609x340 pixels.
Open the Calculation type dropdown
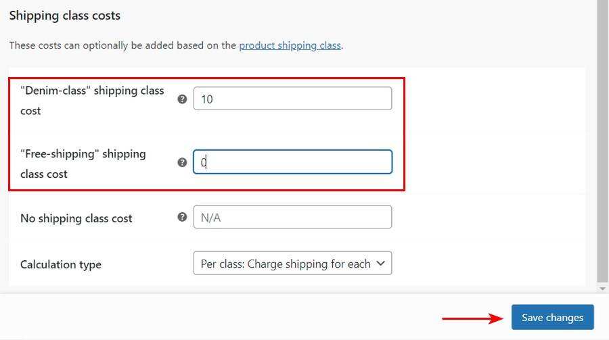point(285,264)
